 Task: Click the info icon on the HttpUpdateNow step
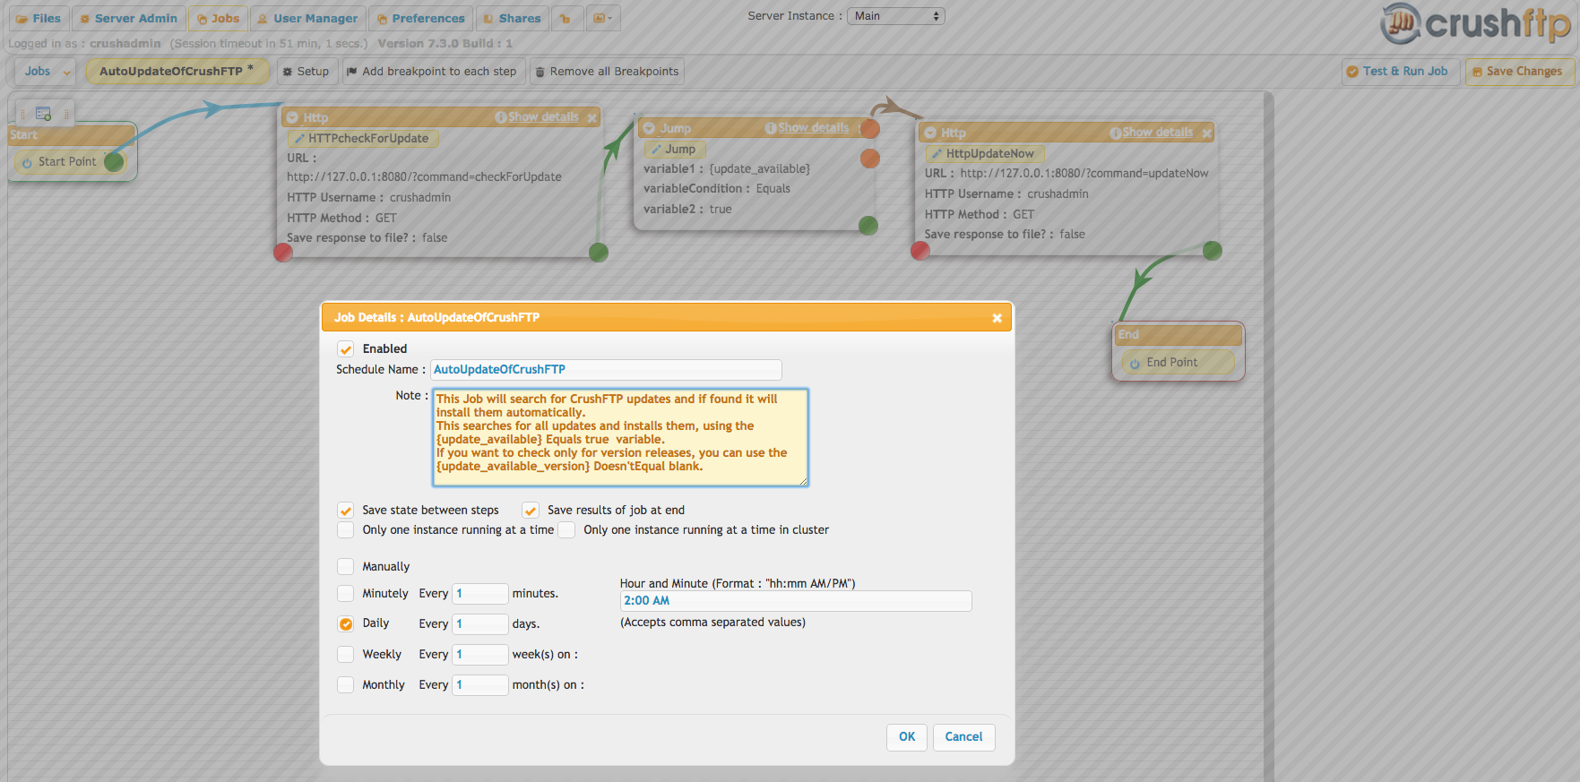tap(1116, 133)
